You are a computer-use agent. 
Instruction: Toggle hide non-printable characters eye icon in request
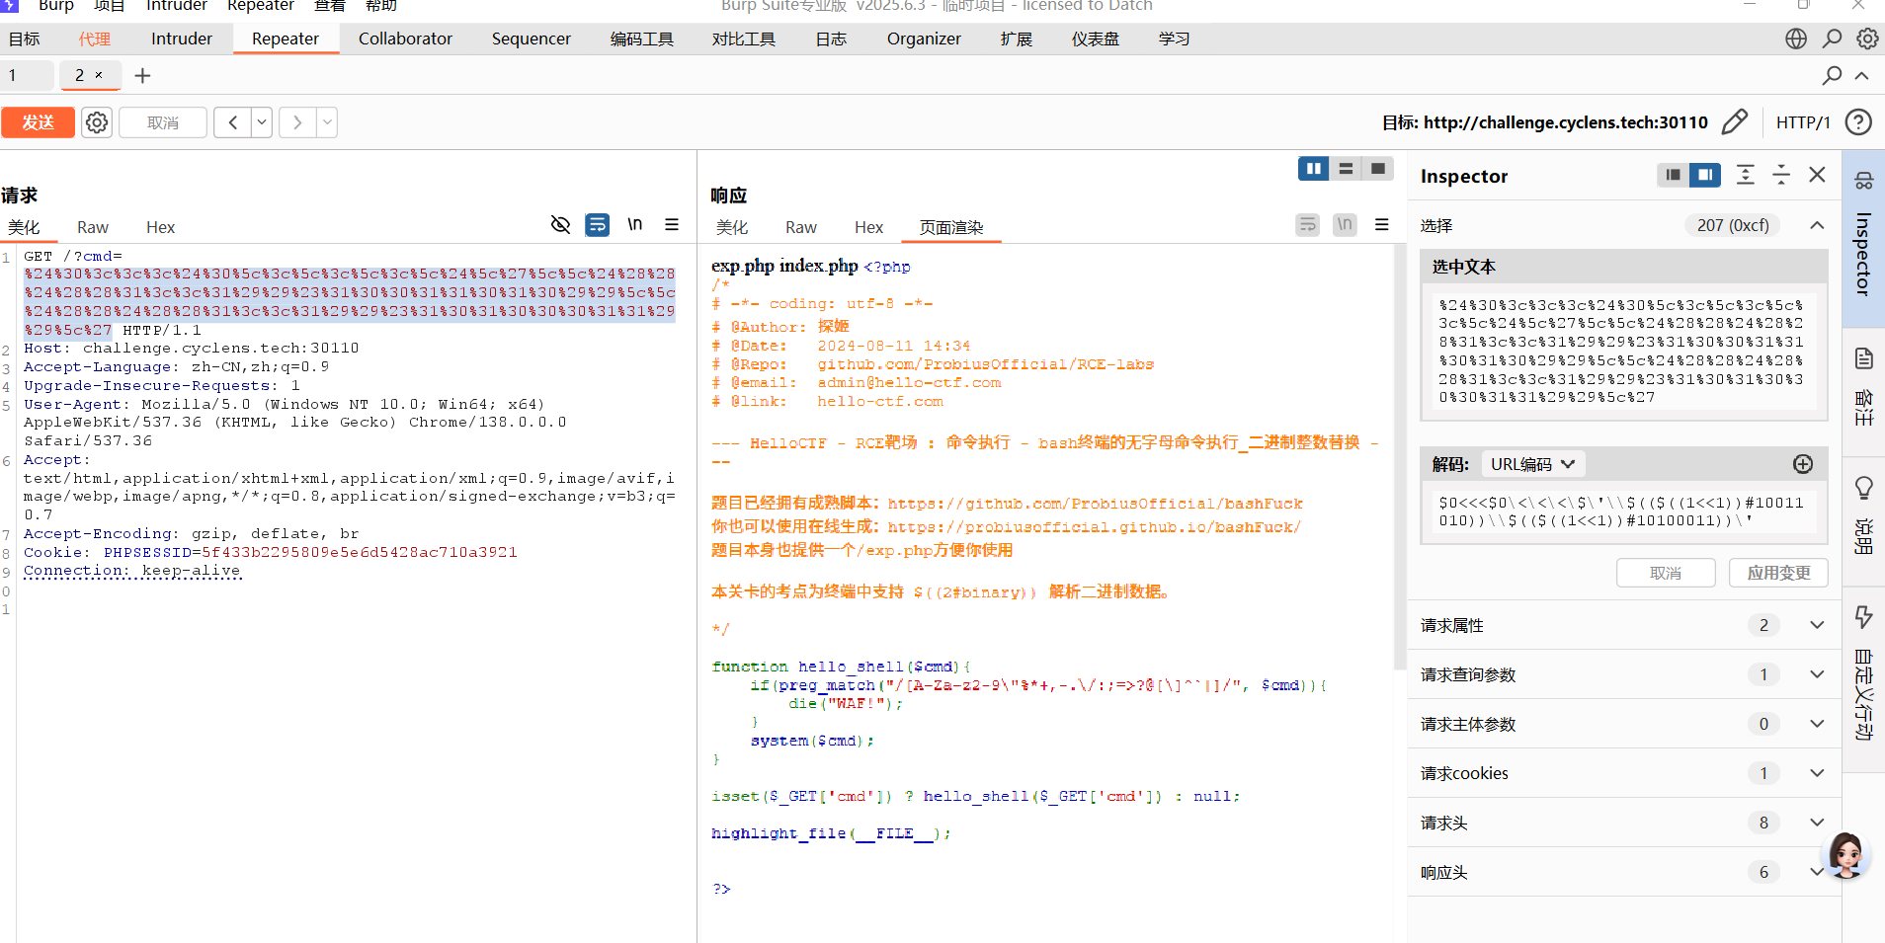(x=560, y=225)
